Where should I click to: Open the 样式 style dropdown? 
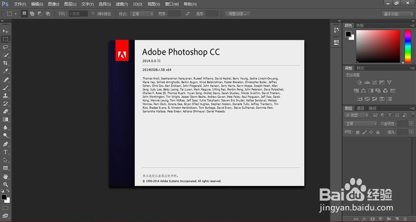(142, 14)
